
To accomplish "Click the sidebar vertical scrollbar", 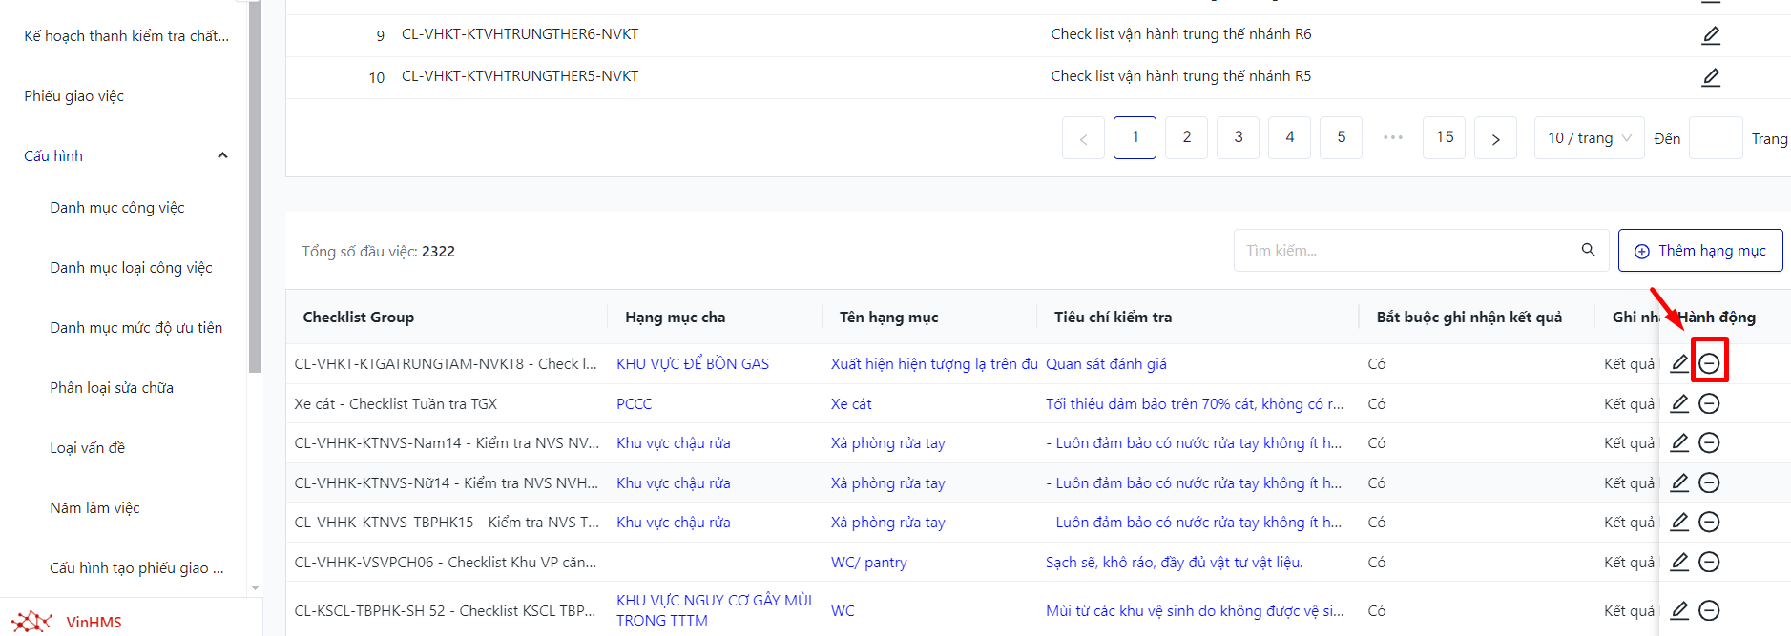I will (255, 191).
